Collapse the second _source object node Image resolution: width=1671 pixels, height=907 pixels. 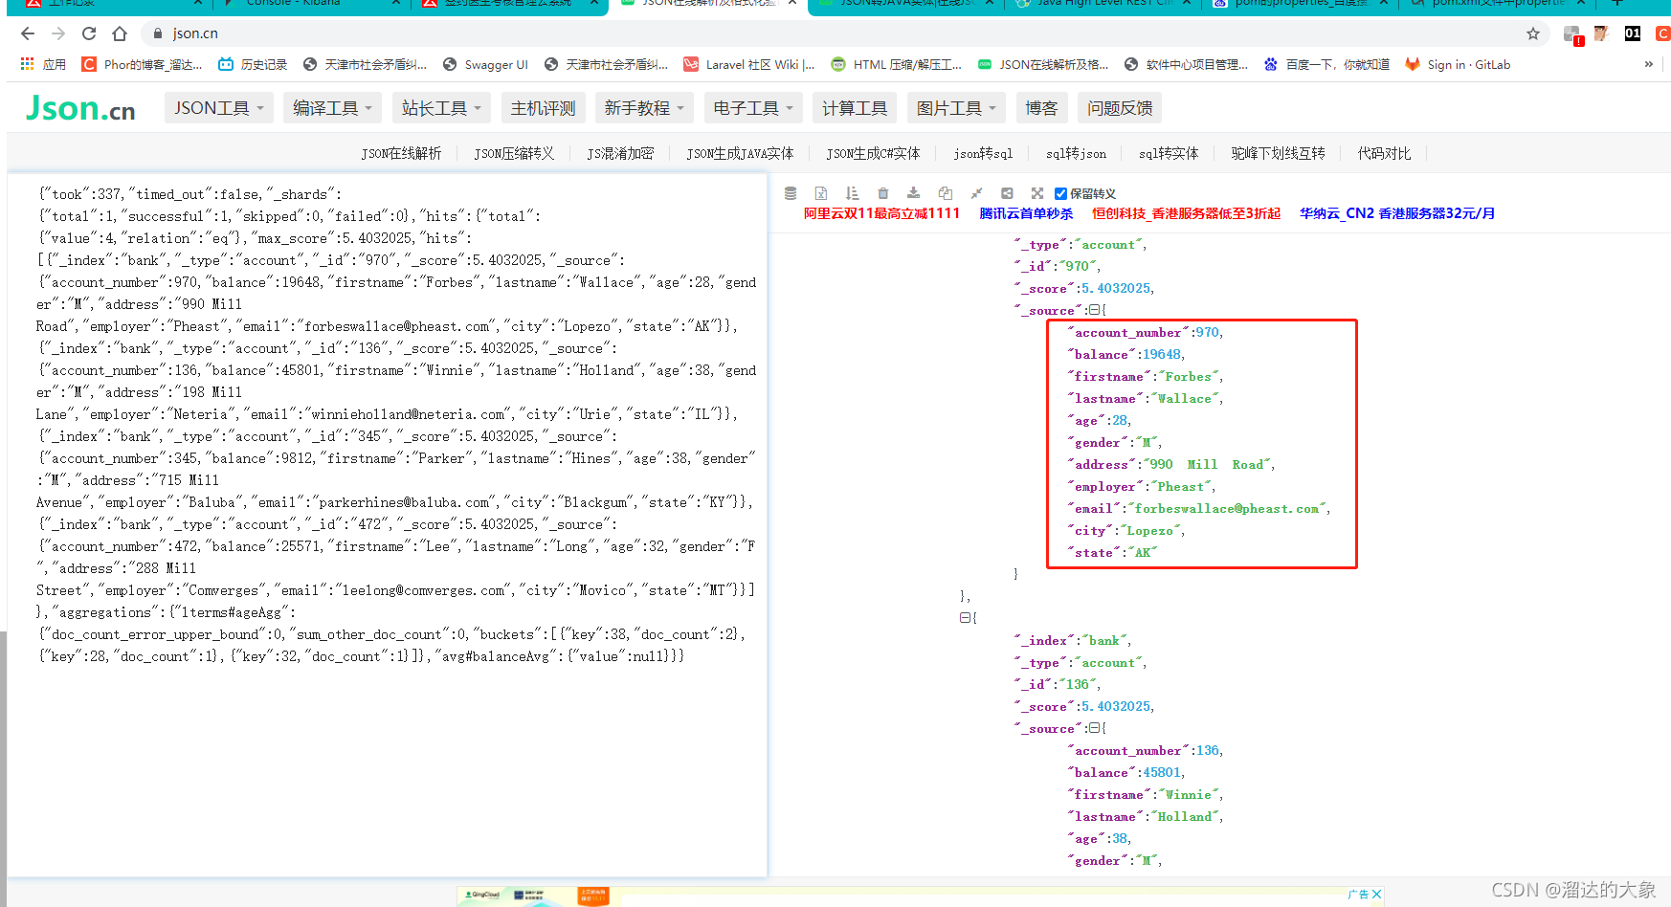[1094, 728]
